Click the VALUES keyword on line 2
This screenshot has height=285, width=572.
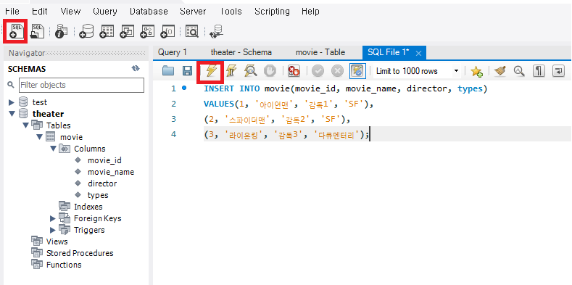[218, 104]
